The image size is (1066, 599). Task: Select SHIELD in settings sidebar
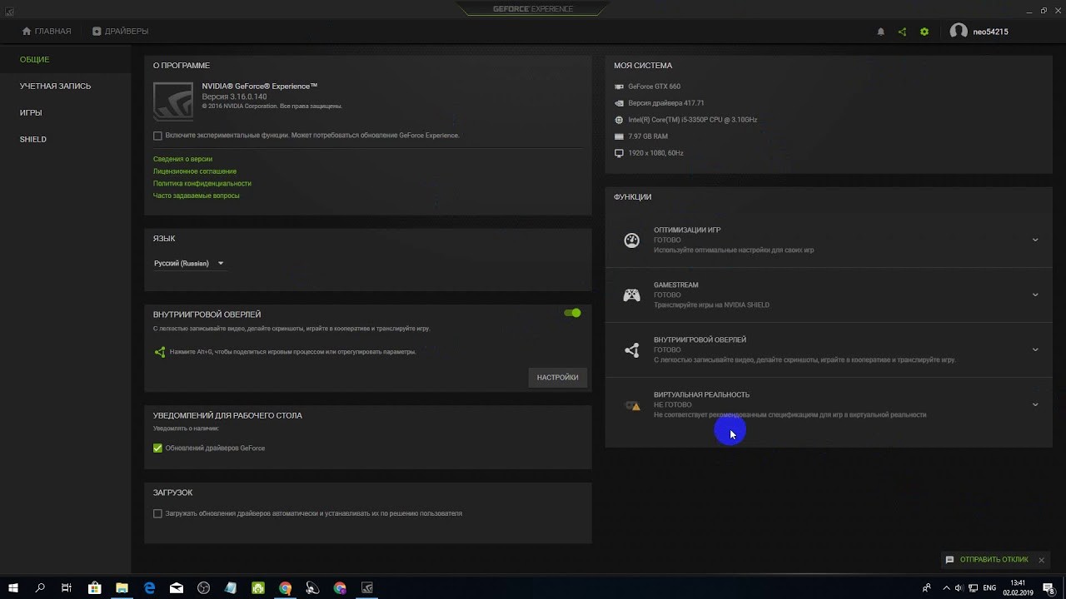33,140
